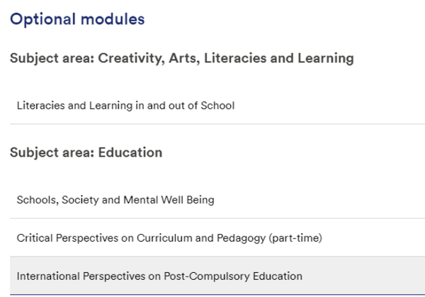The width and height of the screenshot is (425, 297).
Task: Click the '(part-time)' text in Critical Perspectives row
Action: 295,238
